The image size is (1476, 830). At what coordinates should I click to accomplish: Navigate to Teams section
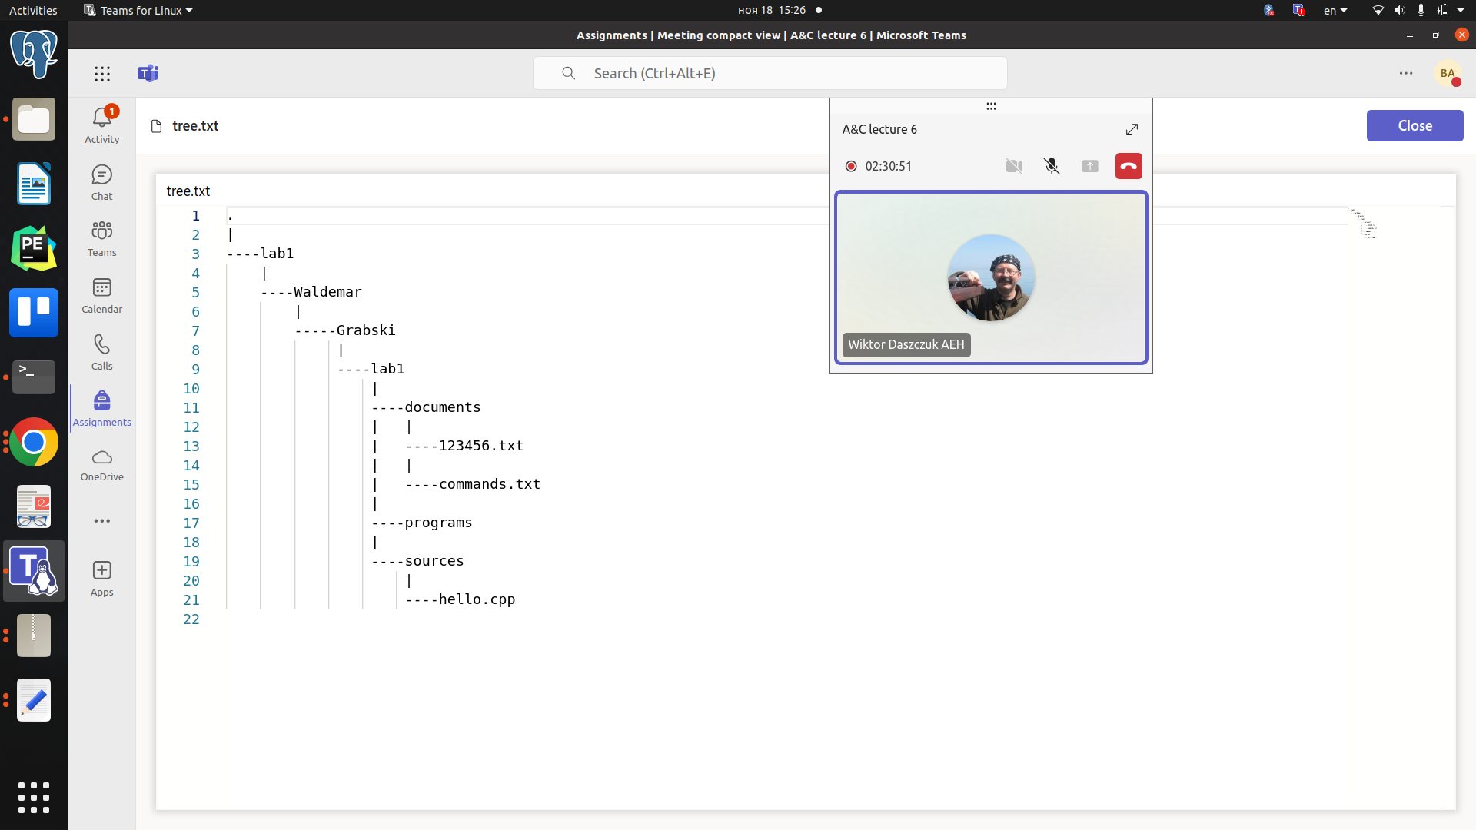(x=101, y=237)
